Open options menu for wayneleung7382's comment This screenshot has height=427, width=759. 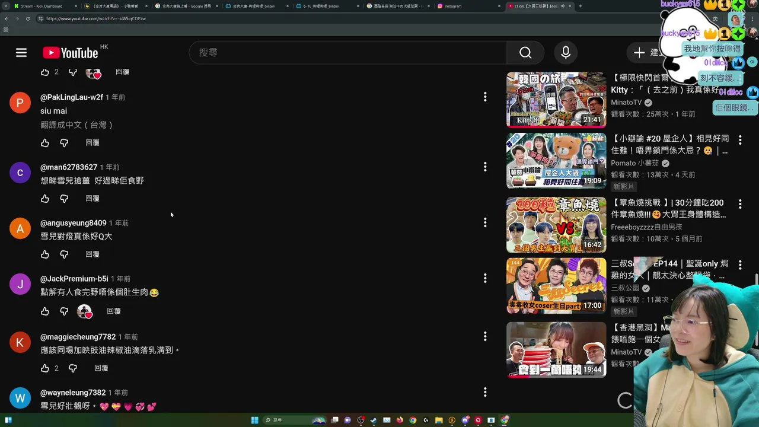coord(485,392)
